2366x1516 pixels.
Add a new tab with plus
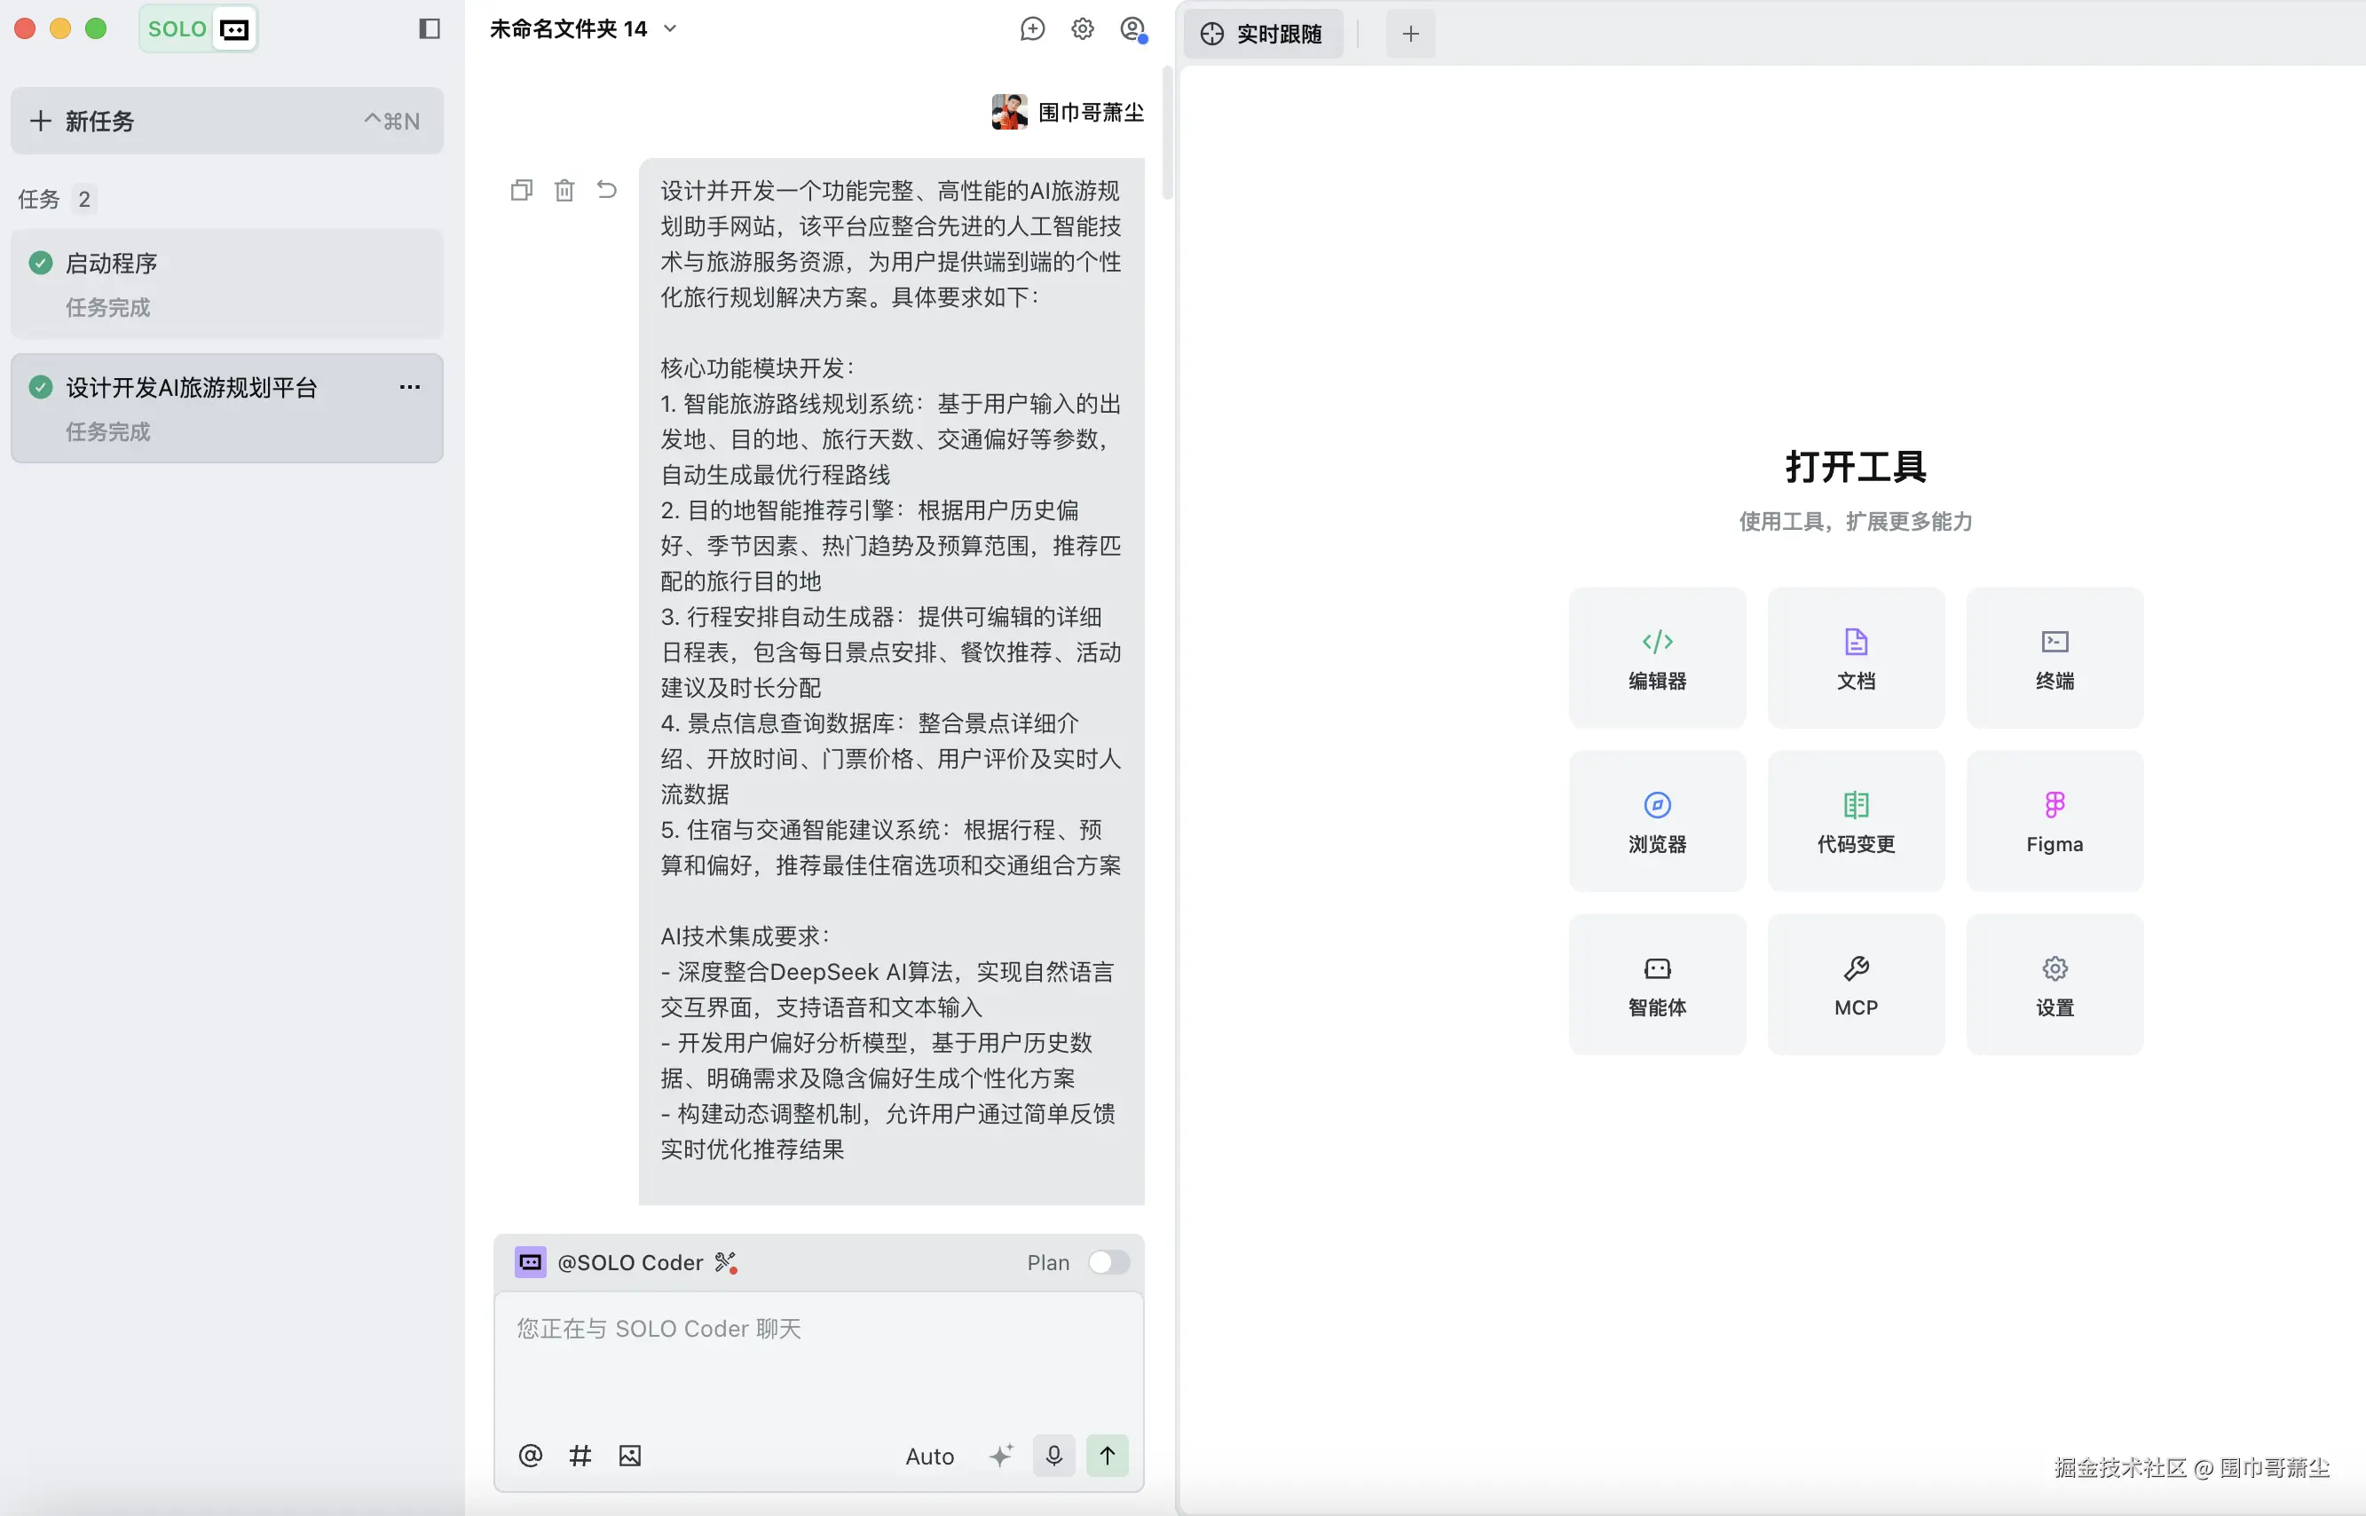1410,34
